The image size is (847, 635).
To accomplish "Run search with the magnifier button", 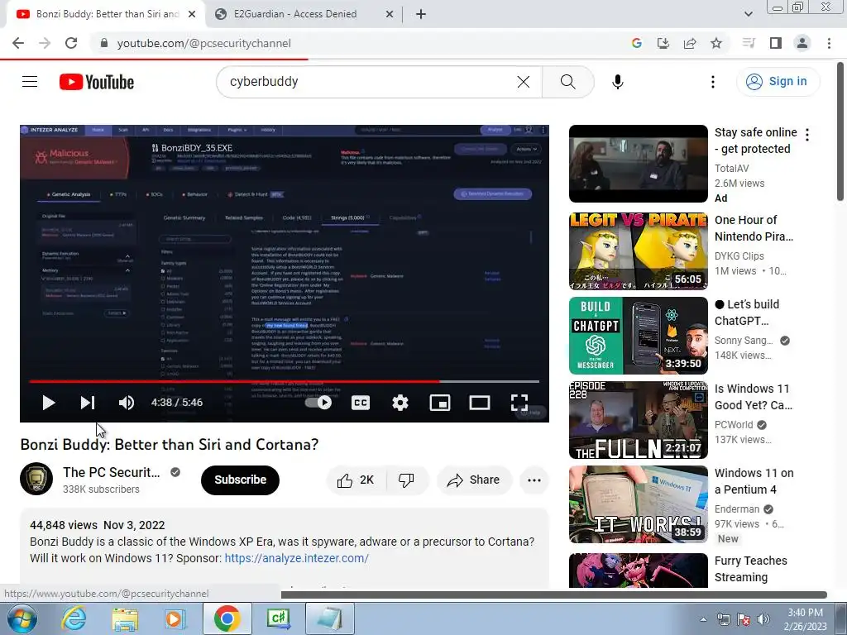I will 567,82.
